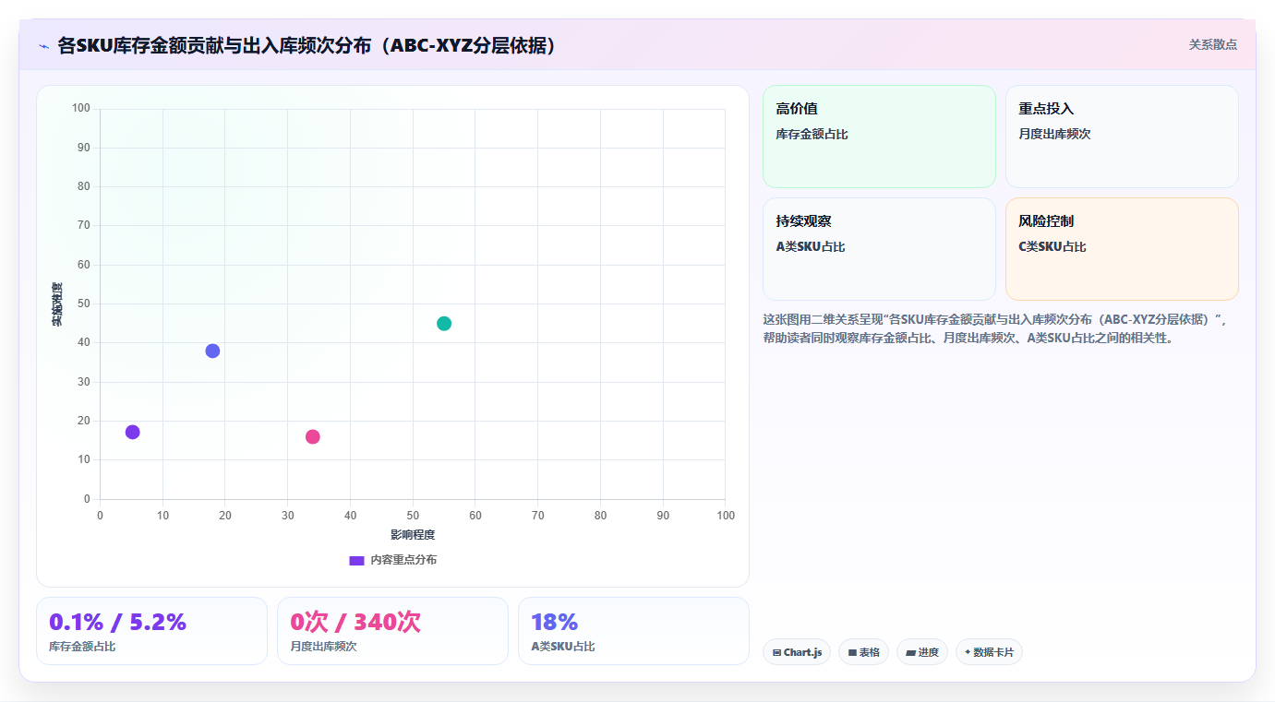Click C类SKU占比 text in 风险控制 card
The width and height of the screenshot is (1275, 702).
[x=1052, y=247]
